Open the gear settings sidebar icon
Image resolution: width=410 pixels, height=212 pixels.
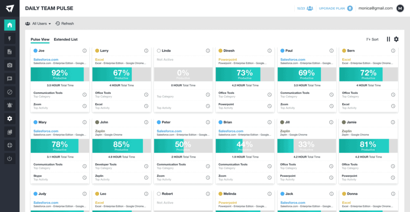(10, 119)
